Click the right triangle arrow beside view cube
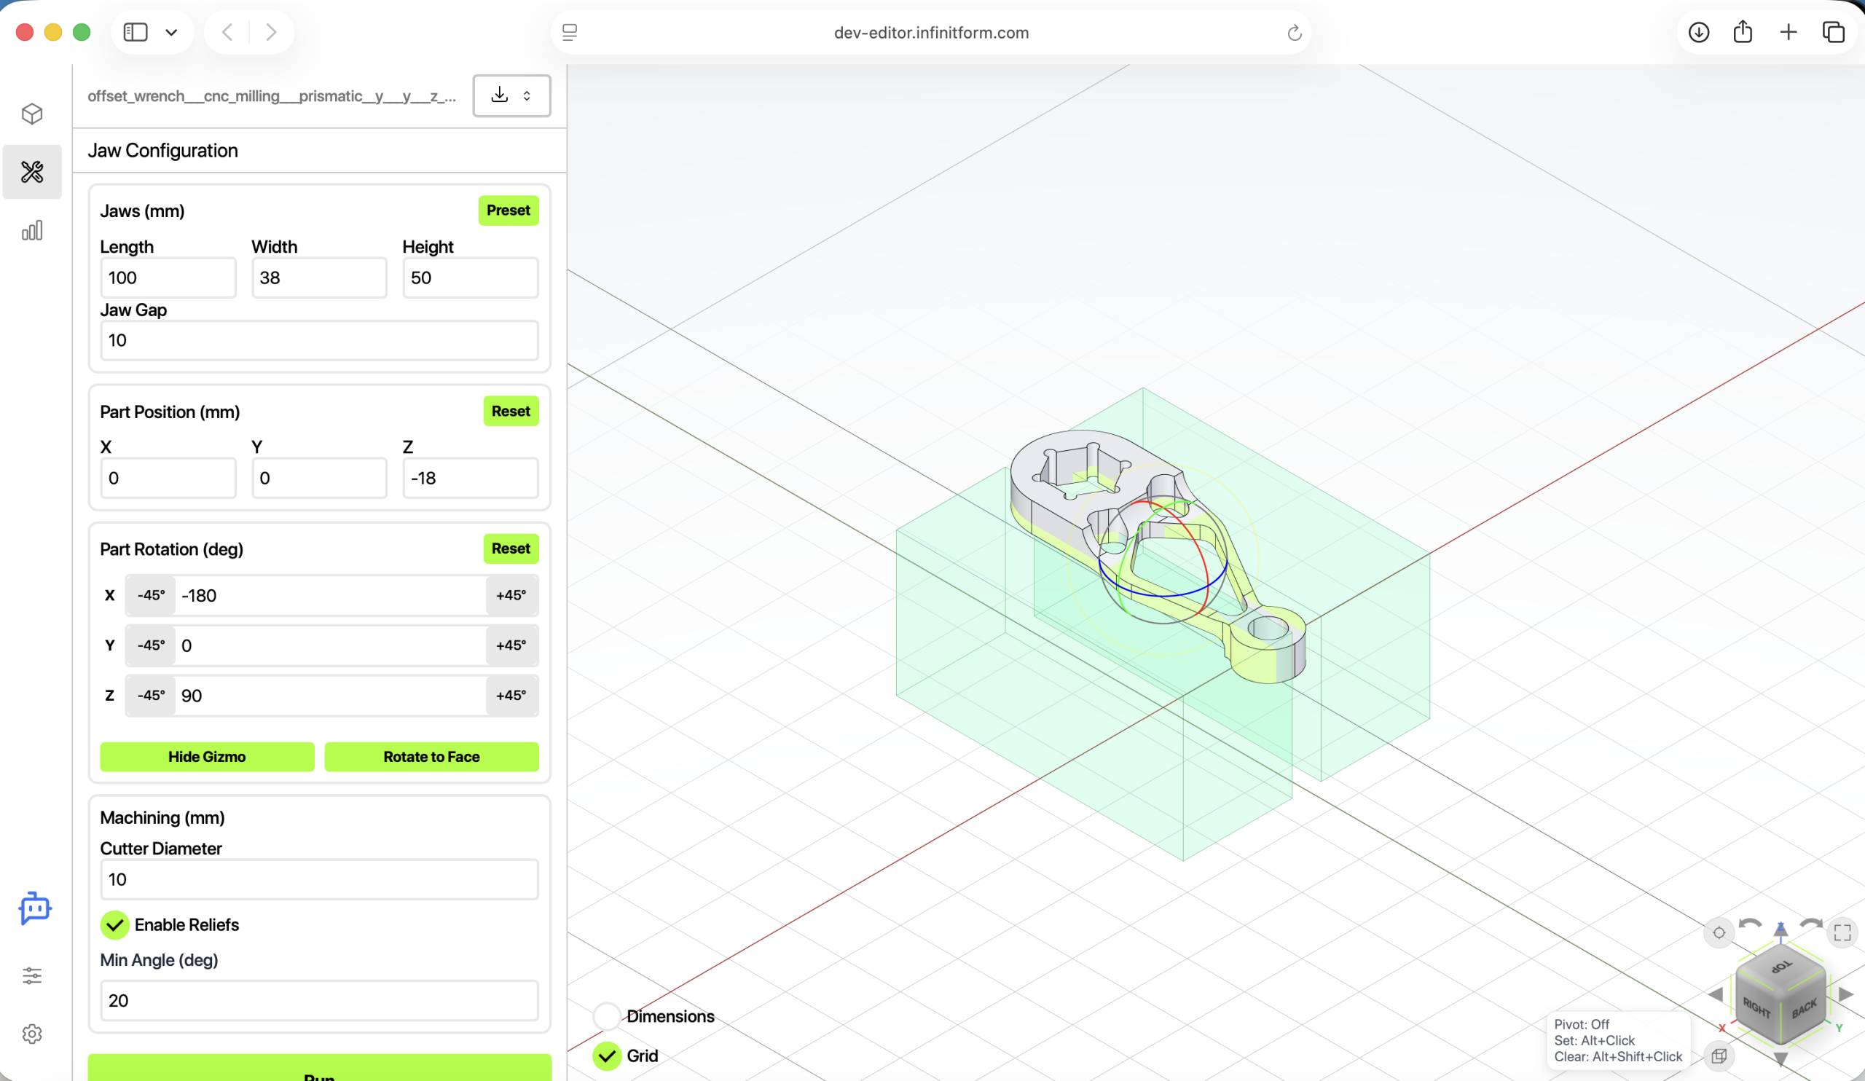The image size is (1865, 1081). point(1846,994)
